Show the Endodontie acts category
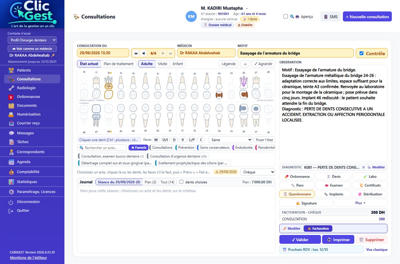Screen dimensions: 400x264 pyautogui.click(x=243, y=148)
